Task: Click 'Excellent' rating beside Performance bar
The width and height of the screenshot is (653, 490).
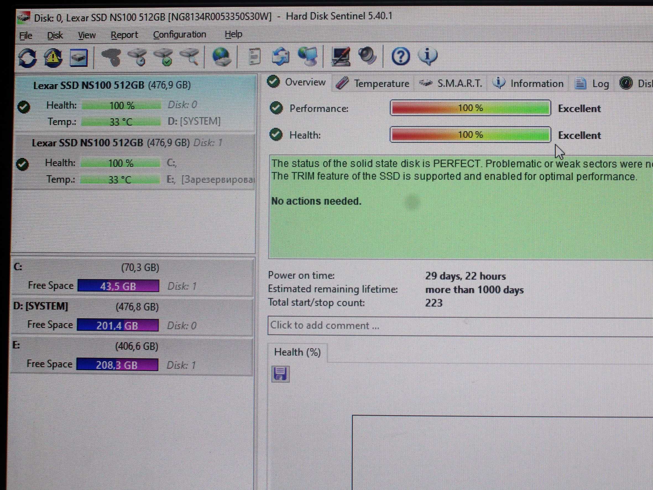Action: coord(579,109)
